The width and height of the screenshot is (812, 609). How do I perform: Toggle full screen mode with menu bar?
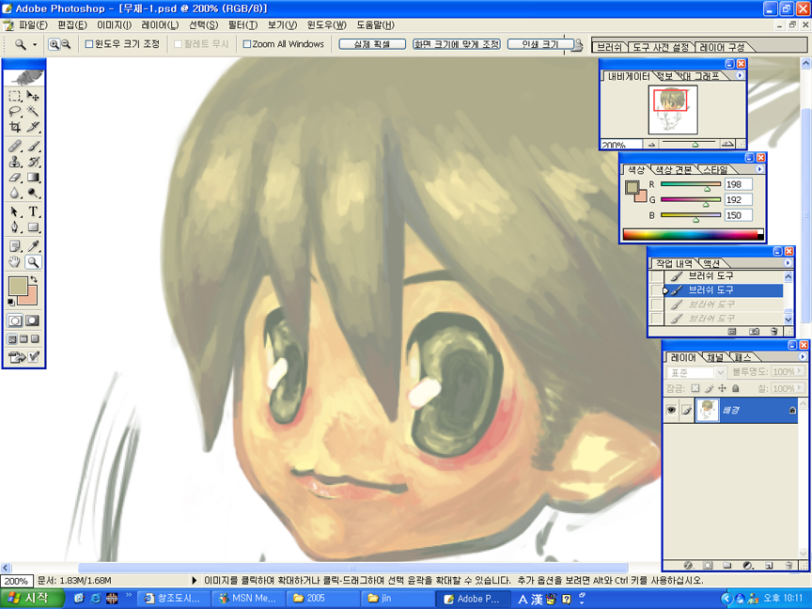click(23, 339)
